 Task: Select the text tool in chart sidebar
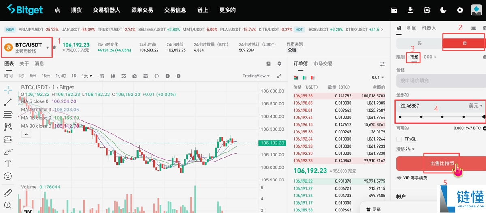click(x=8, y=164)
